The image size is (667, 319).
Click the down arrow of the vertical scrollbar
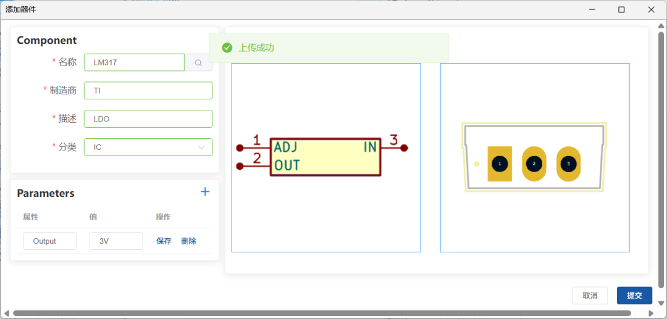click(x=661, y=303)
